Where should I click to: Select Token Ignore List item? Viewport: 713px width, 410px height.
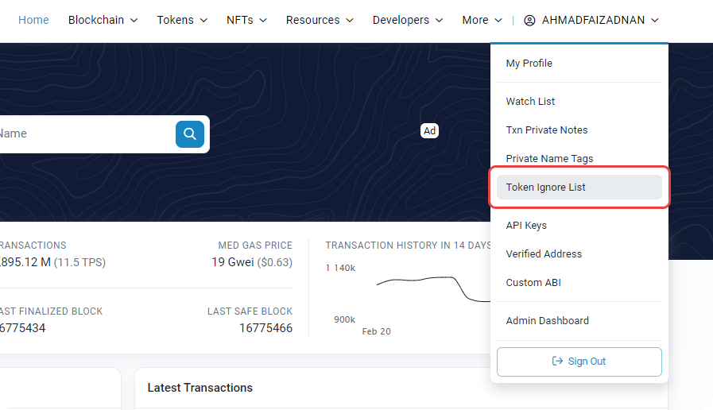point(545,188)
